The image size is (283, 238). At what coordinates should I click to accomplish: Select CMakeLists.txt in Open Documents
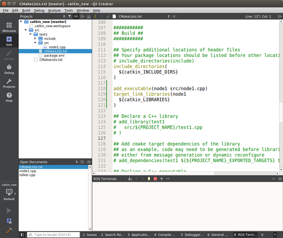53,167
